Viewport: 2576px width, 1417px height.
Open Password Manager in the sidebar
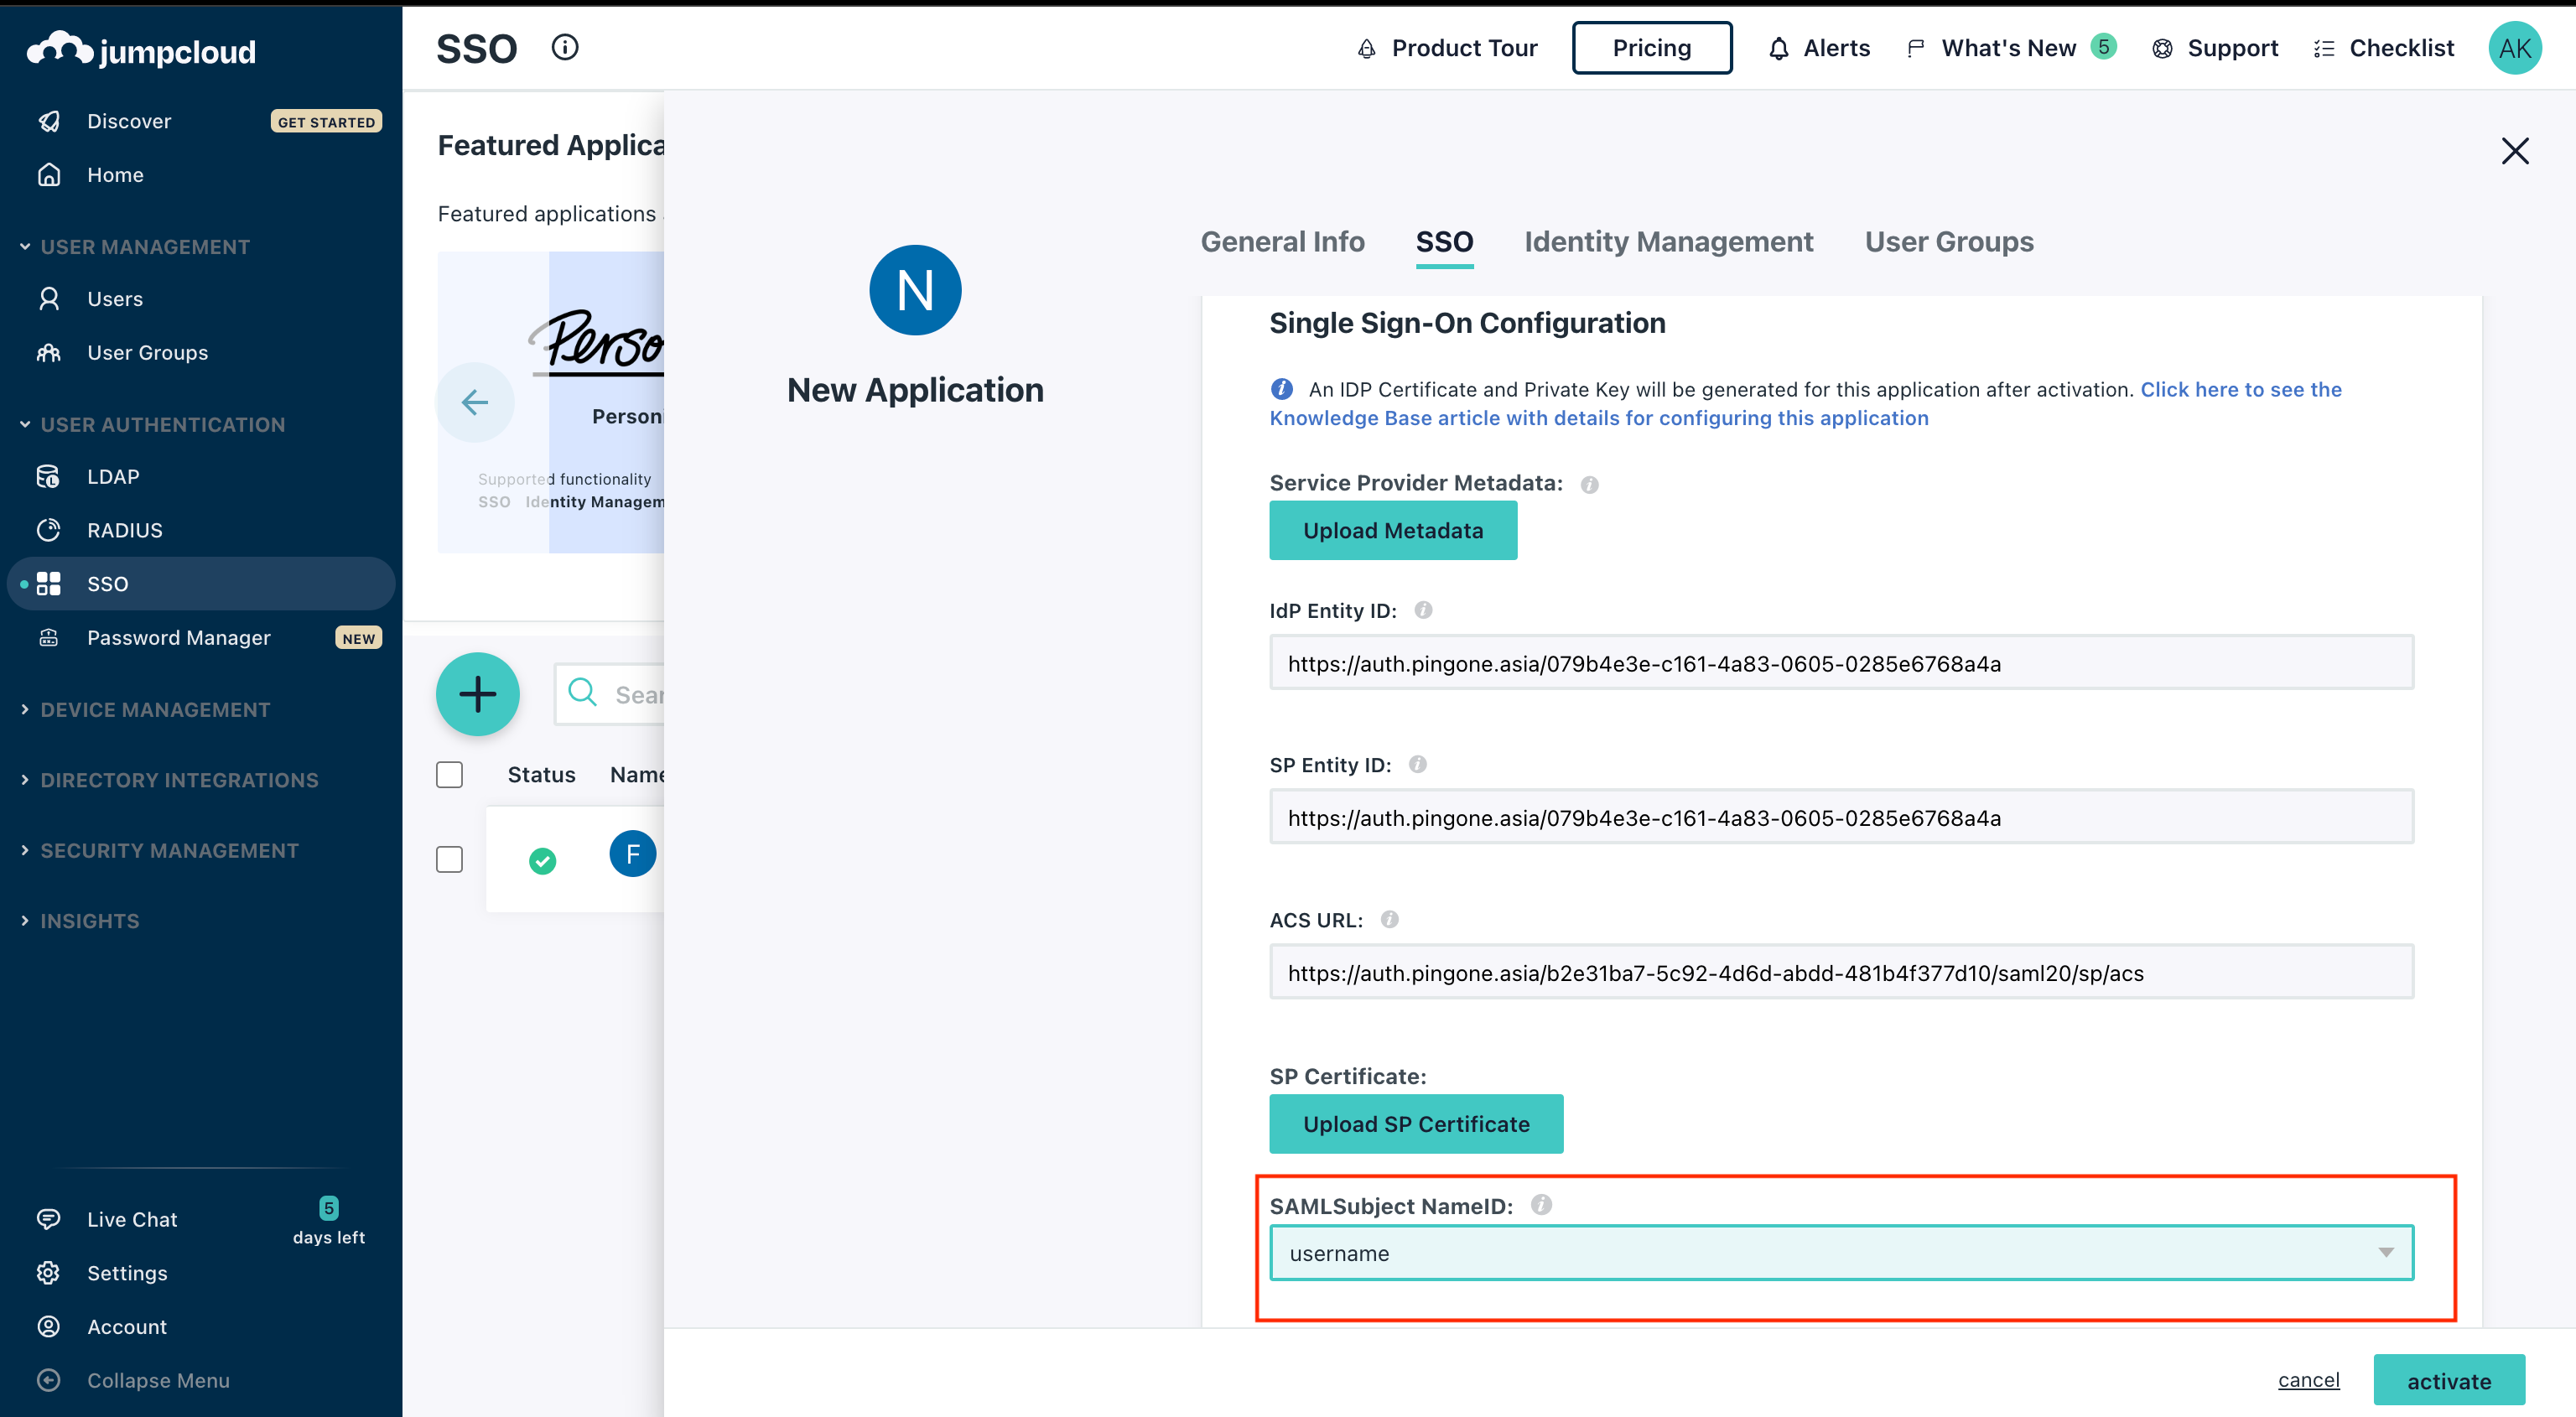click(x=178, y=637)
